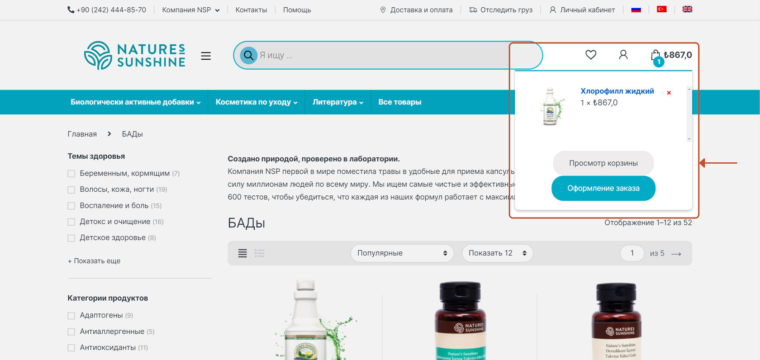Open the wishlist heart icon
760x360 pixels.
coord(591,55)
